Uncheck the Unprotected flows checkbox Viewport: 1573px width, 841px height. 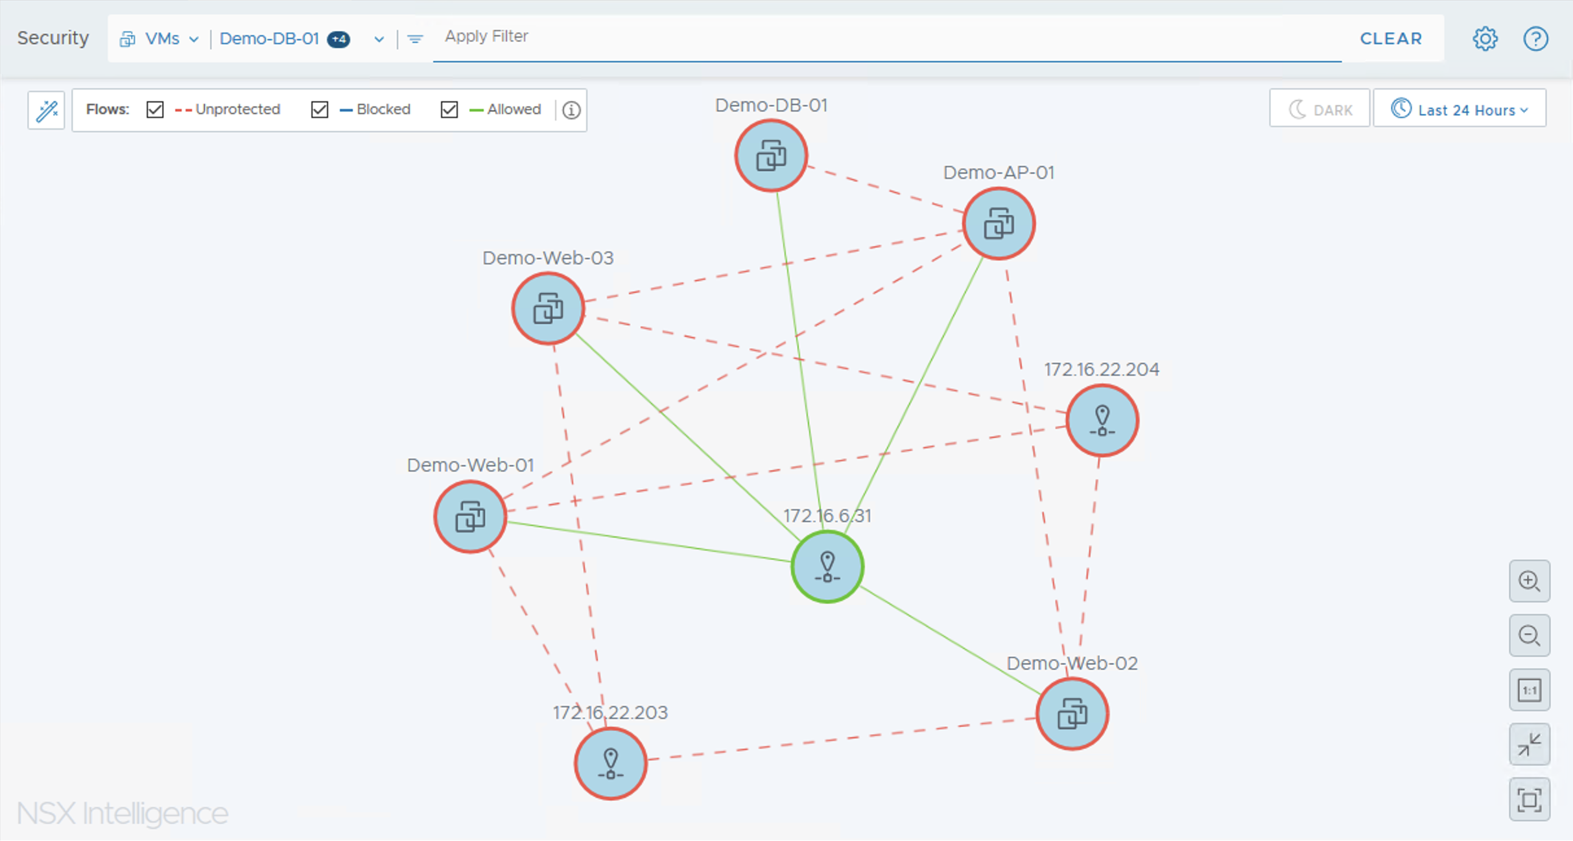click(x=155, y=109)
